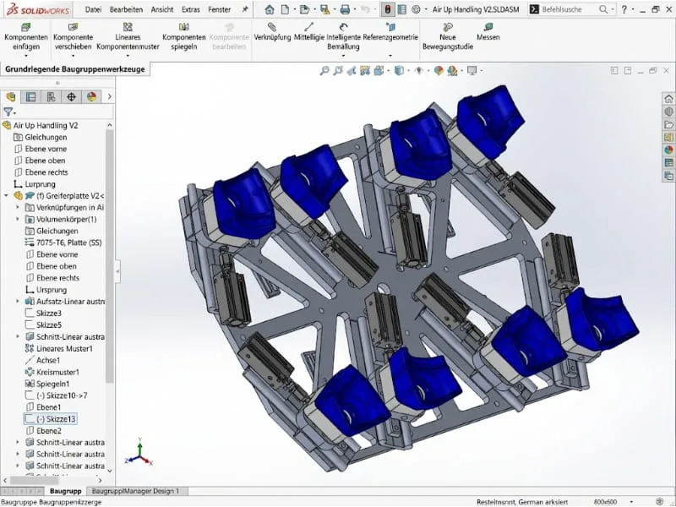The height and width of the screenshot is (507, 676).
Task: Click the feature tree vertical scrollbar
Action: click(110, 256)
